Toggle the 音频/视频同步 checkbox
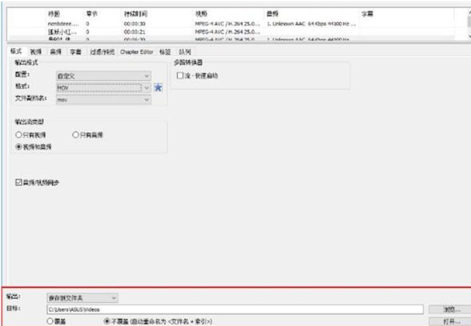471x326 pixels. 19,182
